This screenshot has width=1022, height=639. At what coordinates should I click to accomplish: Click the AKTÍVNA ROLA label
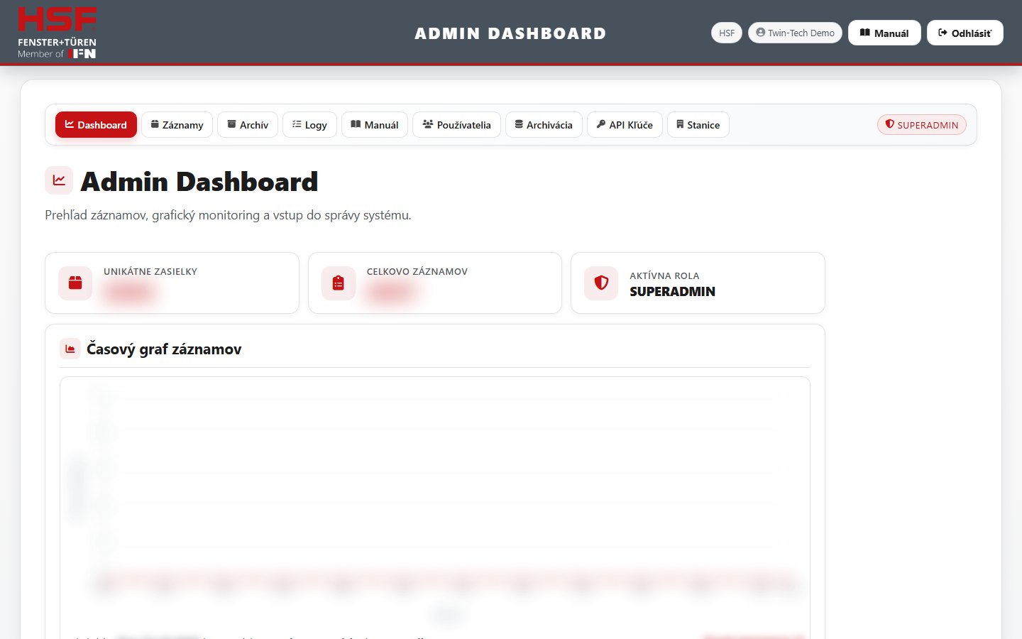pos(664,275)
